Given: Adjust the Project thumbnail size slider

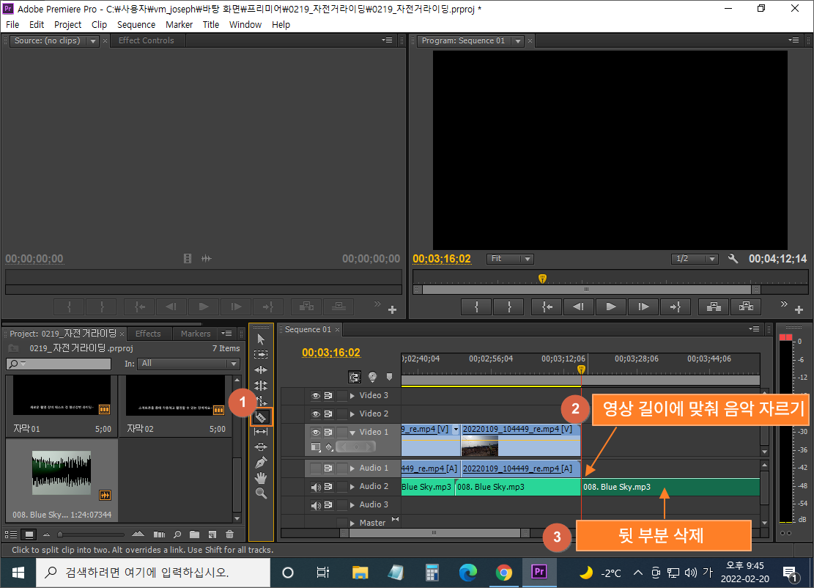Looking at the screenshot, I should [60, 534].
